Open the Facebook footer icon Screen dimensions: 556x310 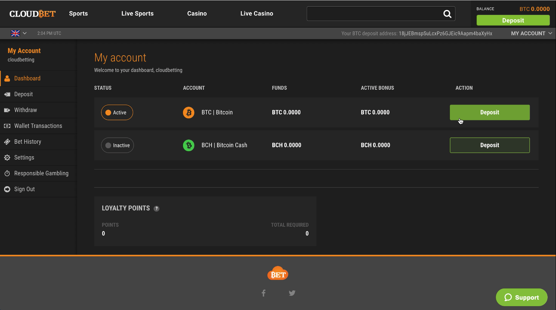pyautogui.click(x=264, y=293)
